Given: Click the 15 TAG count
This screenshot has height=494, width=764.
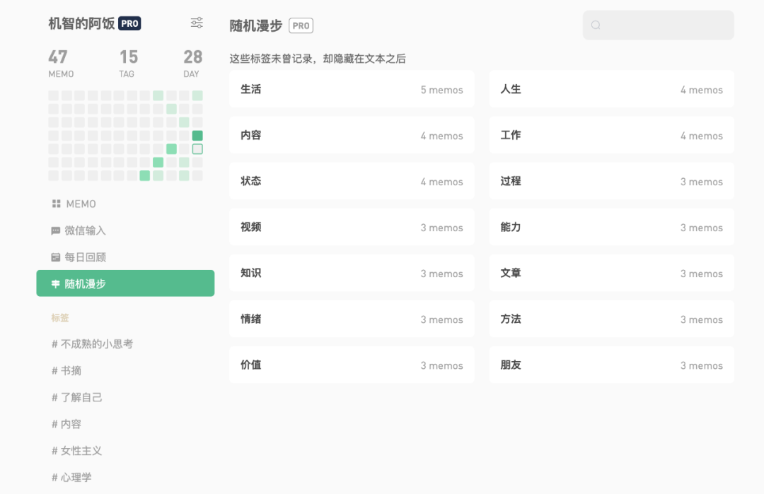Looking at the screenshot, I should [x=128, y=64].
